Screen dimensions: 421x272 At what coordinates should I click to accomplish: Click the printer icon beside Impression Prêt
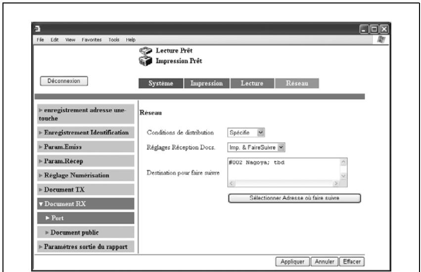coord(145,61)
